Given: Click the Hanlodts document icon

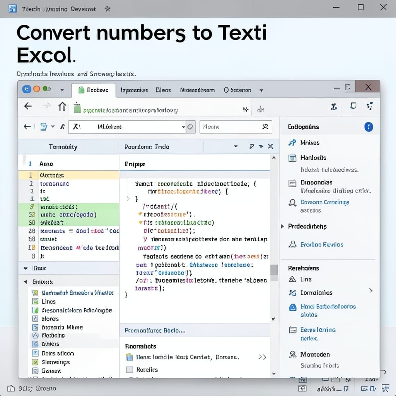Looking at the screenshot, I should tap(292, 158).
